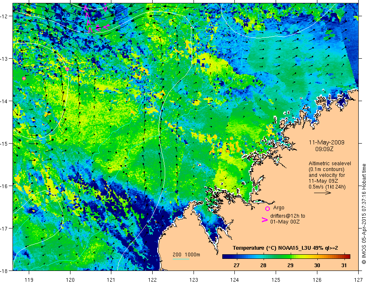Click the Argo float marker near 119°E
Screen dimensions: 367x283
pos(24,79)
